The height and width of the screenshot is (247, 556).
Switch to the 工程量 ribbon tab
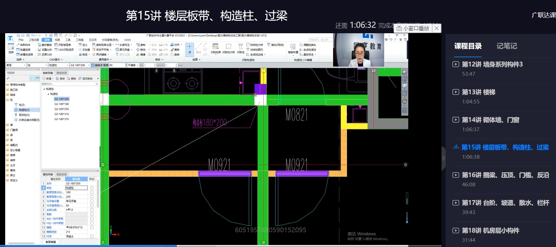(80, 40)
